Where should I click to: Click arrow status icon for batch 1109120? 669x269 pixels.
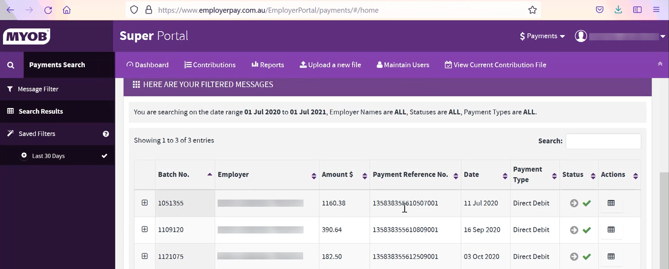coord(574,230)
